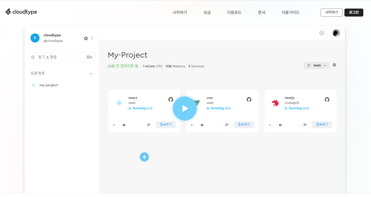Expand the workspace switcher next to @cloudtype
The image size is (371, 197).
(92, 38)
